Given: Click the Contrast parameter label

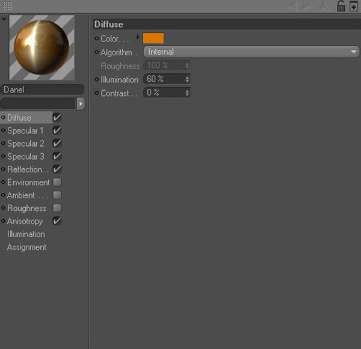Looking at the screenshot, I should (x=119, y=93).
